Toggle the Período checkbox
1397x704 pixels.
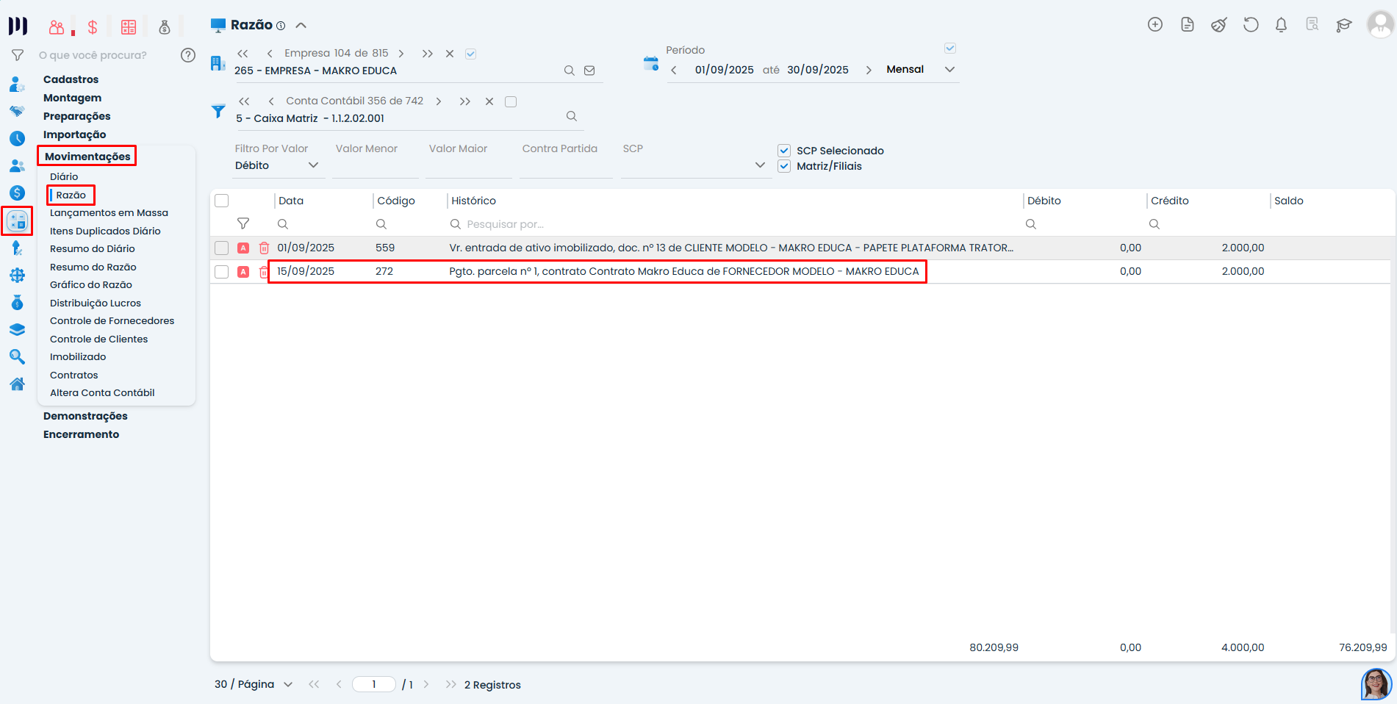[x=950, y=49]
